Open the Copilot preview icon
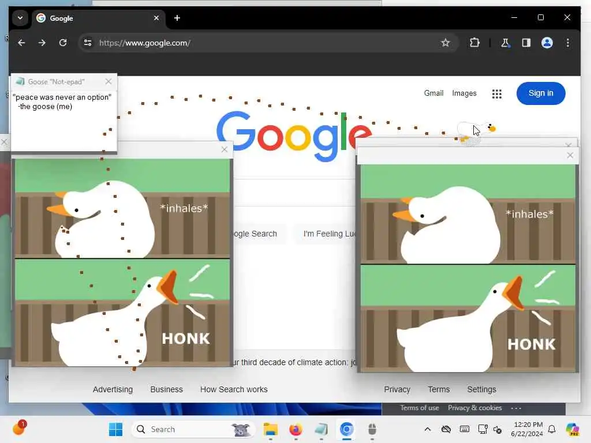This screenshot has height=443, width=591. [x=573, y=429]
